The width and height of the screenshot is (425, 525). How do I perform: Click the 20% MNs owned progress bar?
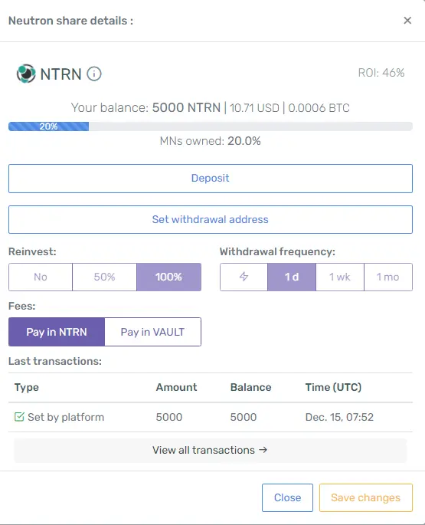pyautogui.click(x=211, y=126)
